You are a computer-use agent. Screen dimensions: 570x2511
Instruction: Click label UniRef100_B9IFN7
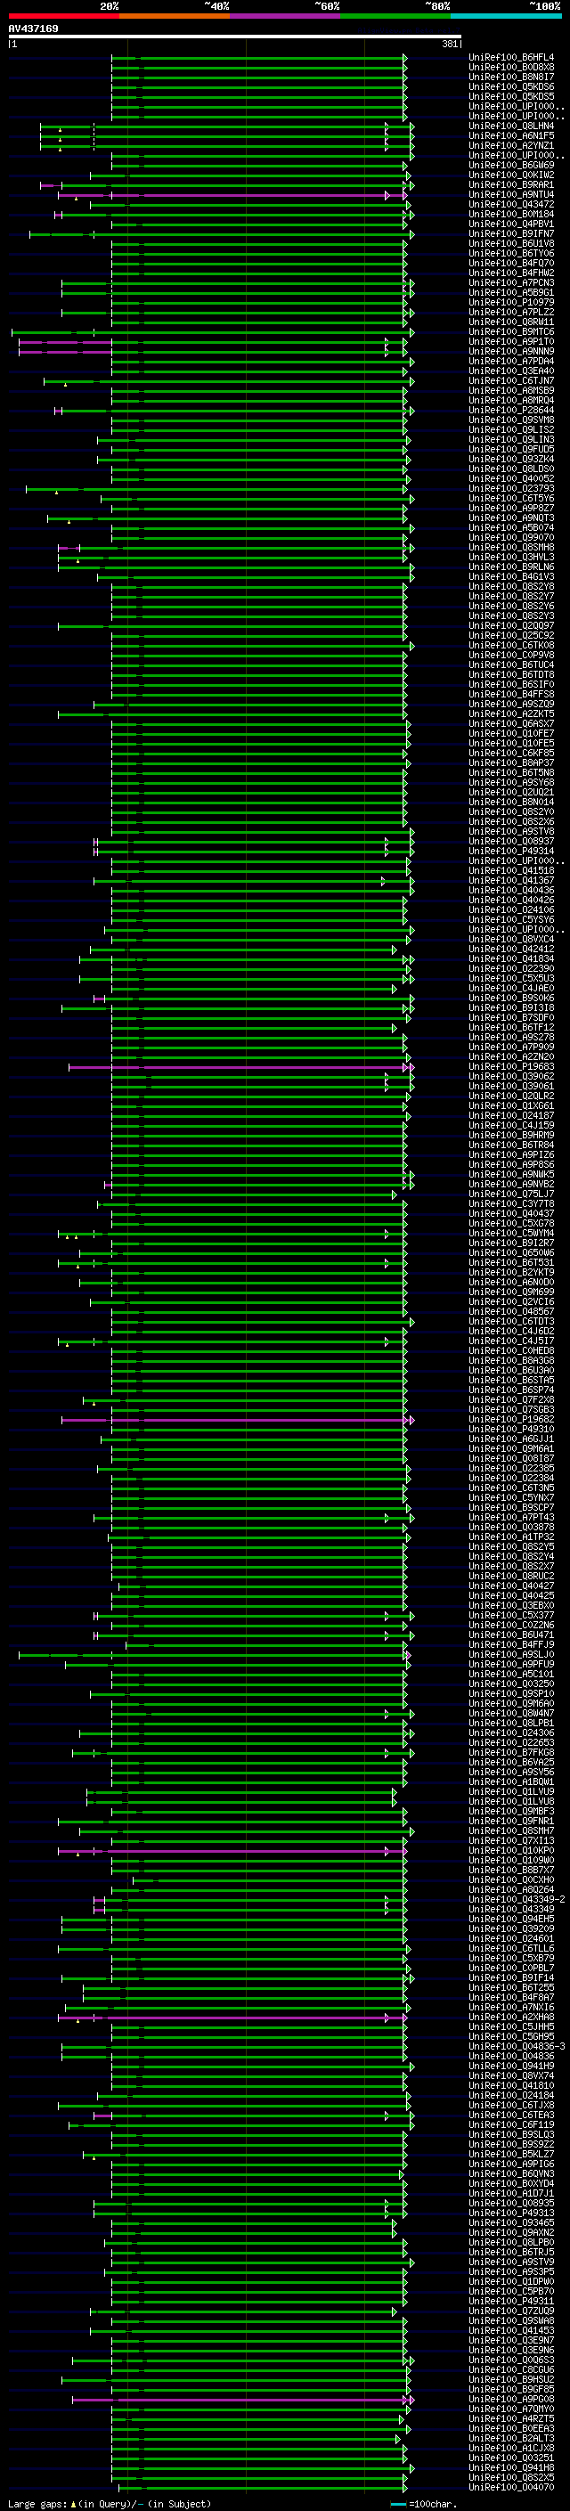pyautogui.click(x=511, y=234)
